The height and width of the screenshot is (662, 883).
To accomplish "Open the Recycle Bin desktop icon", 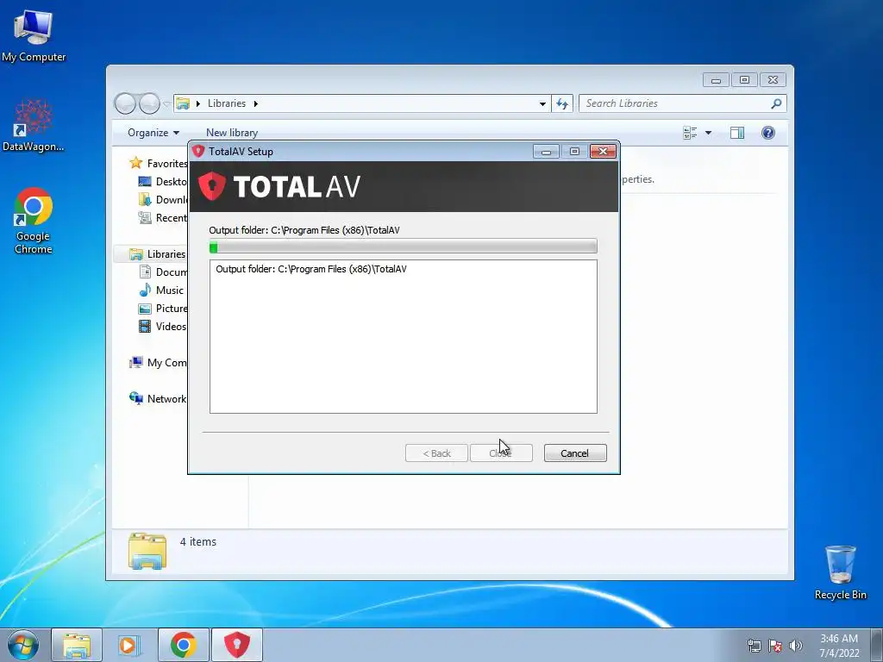I will click(x=840, y=572).
